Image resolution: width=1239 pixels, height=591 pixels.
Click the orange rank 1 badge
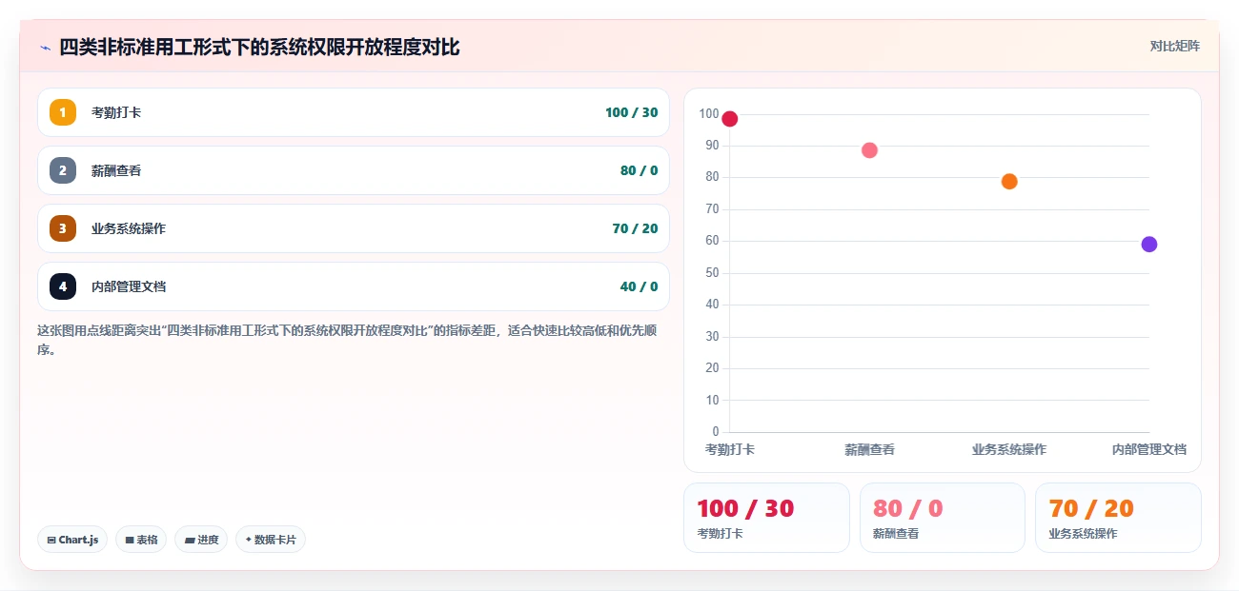tap(63, 112)
